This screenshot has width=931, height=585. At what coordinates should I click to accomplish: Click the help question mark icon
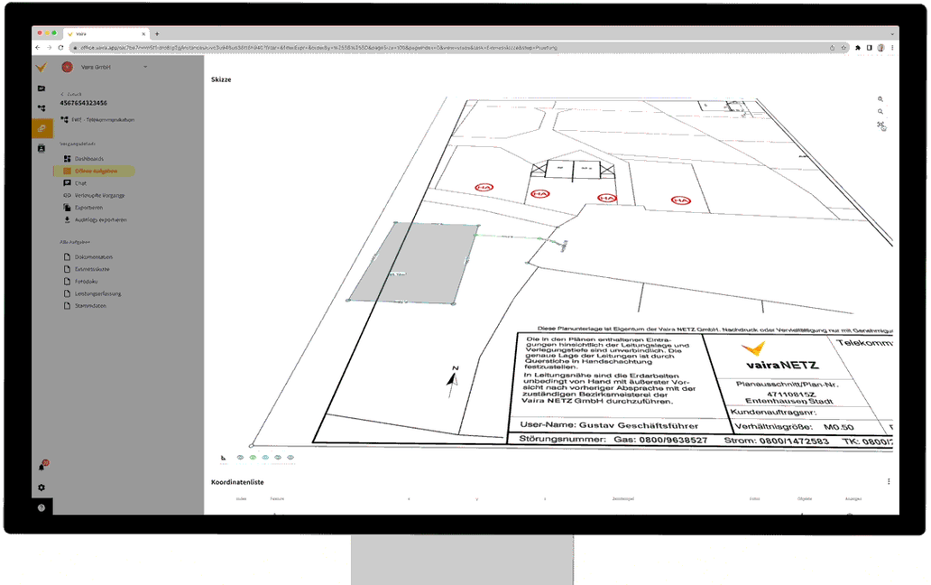pyautogui.click(x=41, y=507)
